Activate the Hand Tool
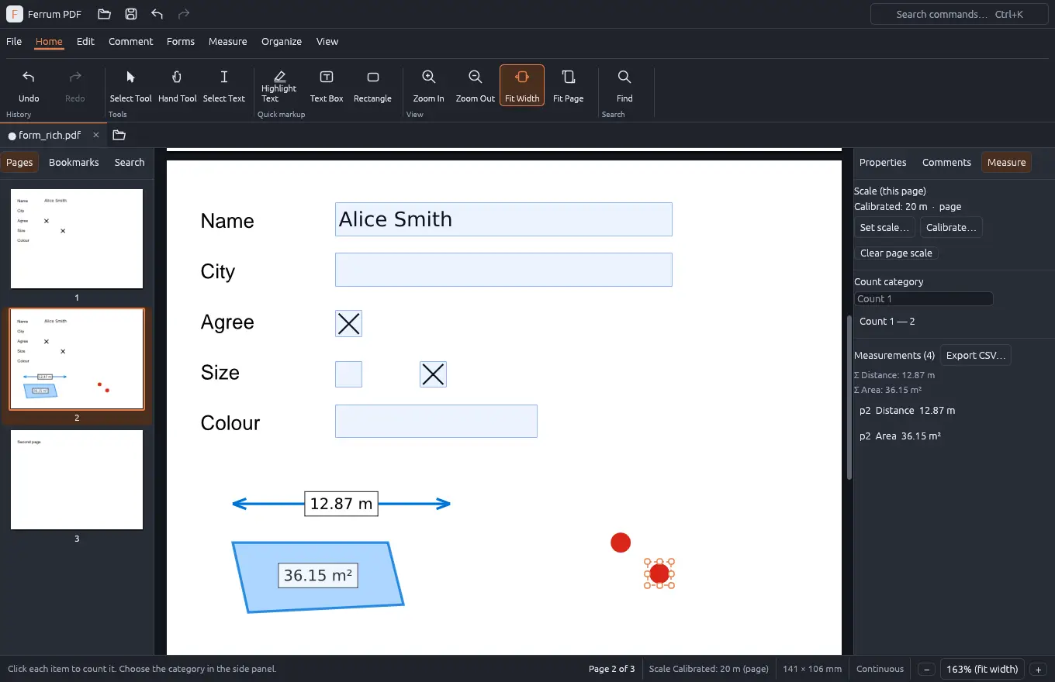1055x682 pixels. coord(178,85)
